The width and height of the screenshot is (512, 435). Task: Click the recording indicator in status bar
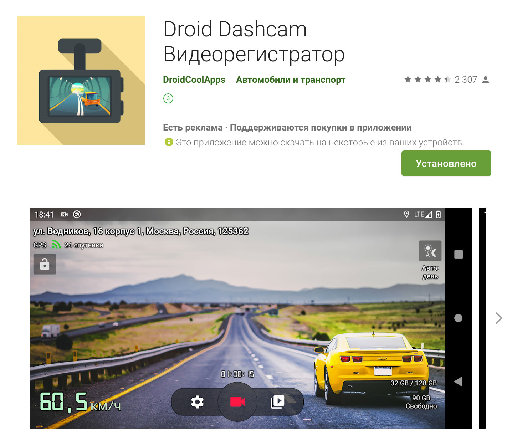click(x=65, y=214)
